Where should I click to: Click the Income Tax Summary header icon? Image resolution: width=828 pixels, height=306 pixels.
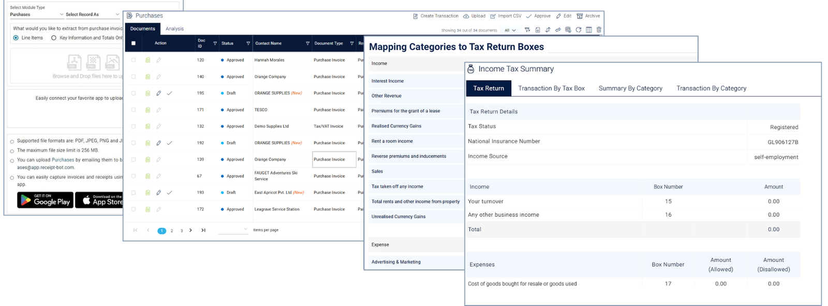470,69
